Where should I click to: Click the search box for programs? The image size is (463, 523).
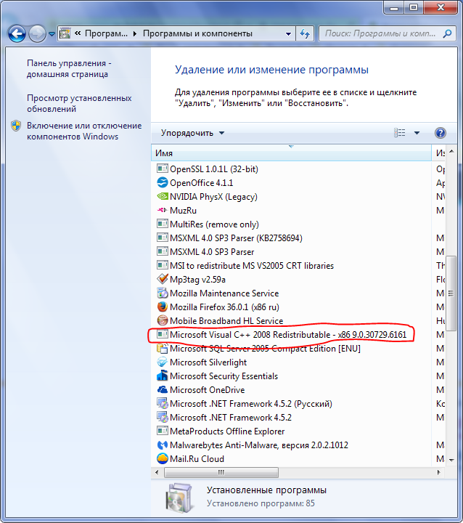tap(388, 33)
